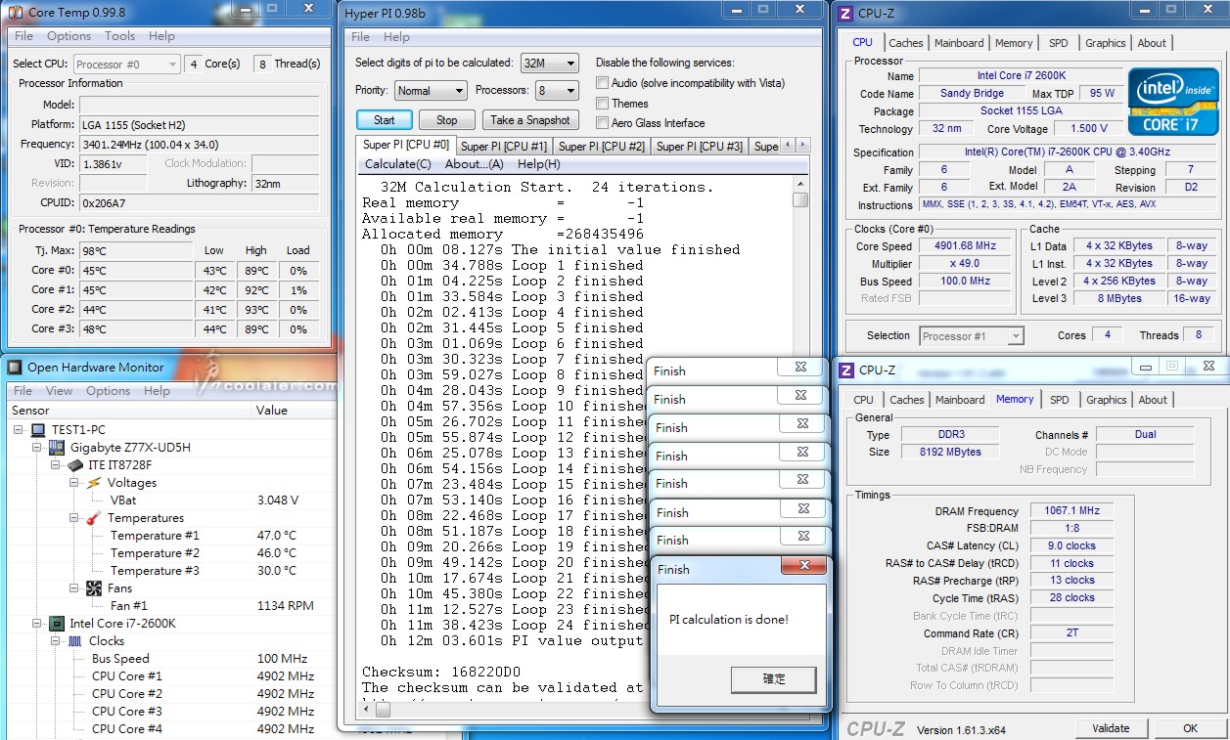Collapse the ITE IT8728F tree node
Screen dimensions: 1230x740
coord(56,465)
